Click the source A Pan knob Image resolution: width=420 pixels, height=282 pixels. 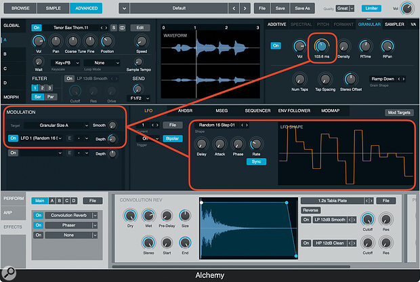56,41
